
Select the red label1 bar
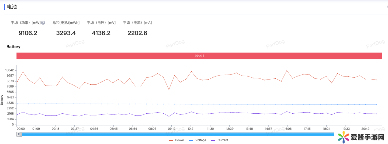[199, 56]
